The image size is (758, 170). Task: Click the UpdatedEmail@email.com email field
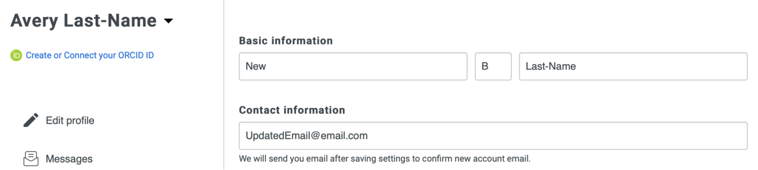pos(493,136)
